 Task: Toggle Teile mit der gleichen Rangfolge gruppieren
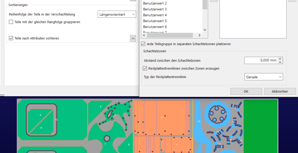point(11,22)
